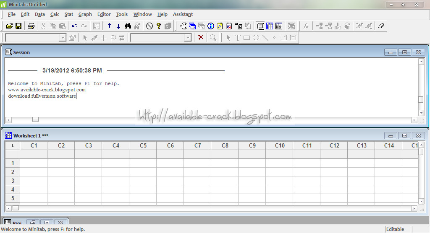The width and height of the screenshot is (430, 233).
Task: Expand the second toolbar combo box
Action: pos(188,38)
